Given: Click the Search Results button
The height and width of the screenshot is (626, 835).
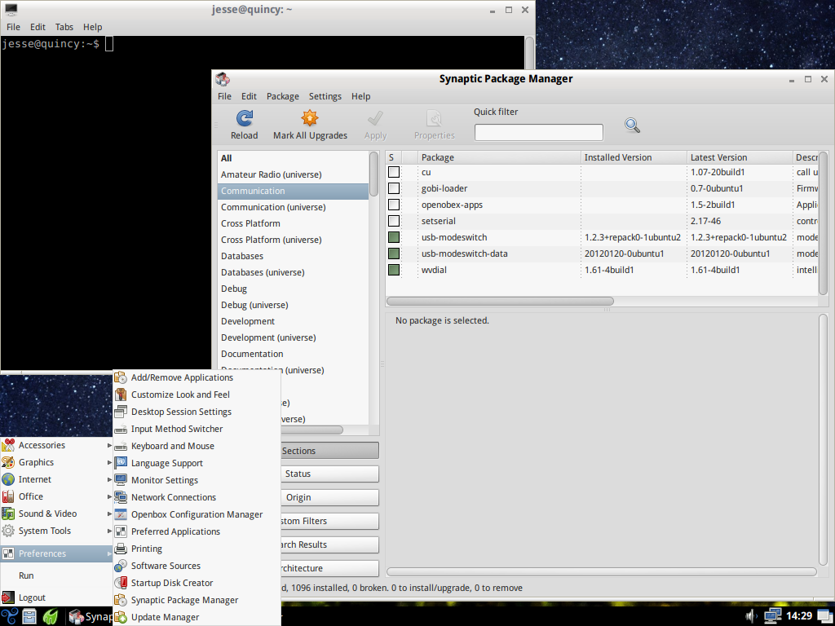Looking at the screenshot, I should tap(329, 544).
